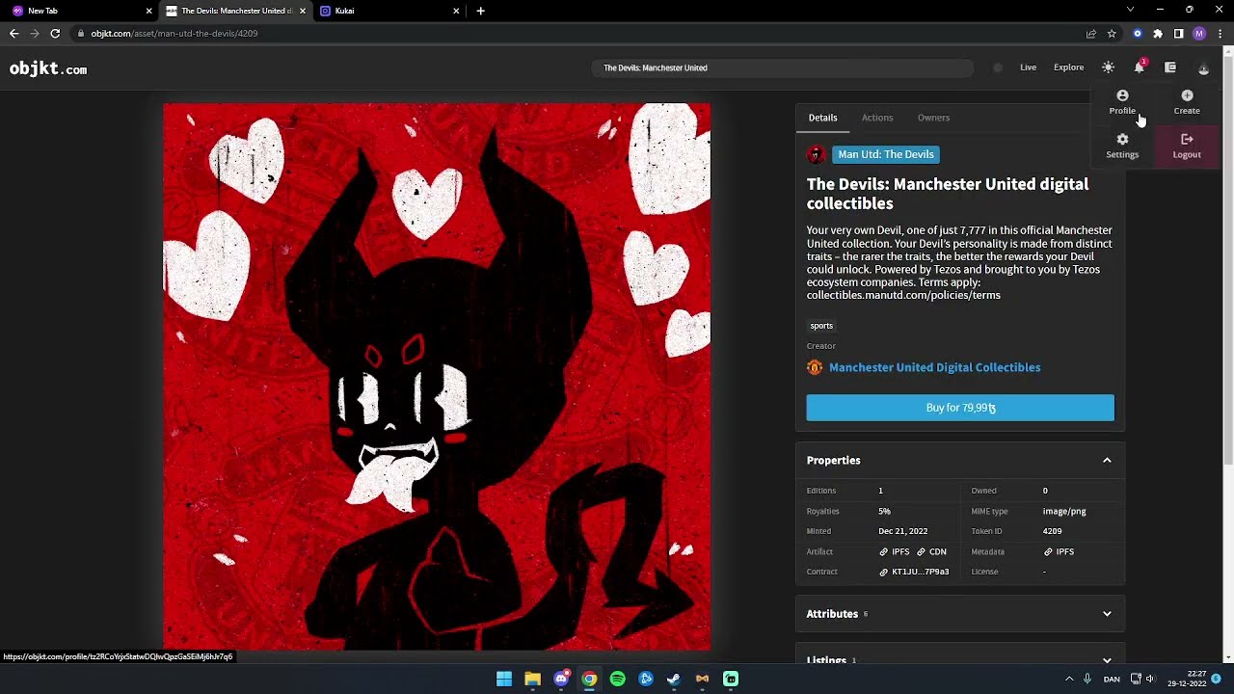Image resolution: width=1234 pixels, height=694 pixels.
Task: Click the user avatar icon
Action: coord(1203,67)
